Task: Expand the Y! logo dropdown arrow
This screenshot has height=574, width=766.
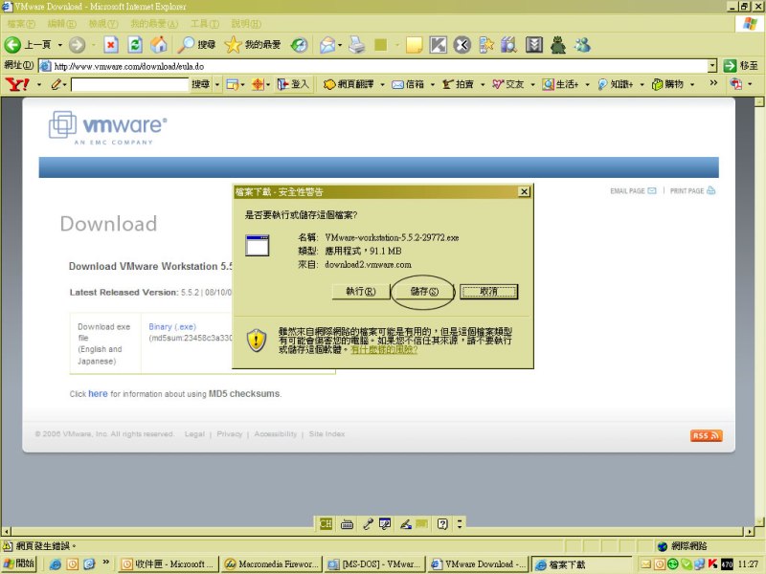Action: 38,84
